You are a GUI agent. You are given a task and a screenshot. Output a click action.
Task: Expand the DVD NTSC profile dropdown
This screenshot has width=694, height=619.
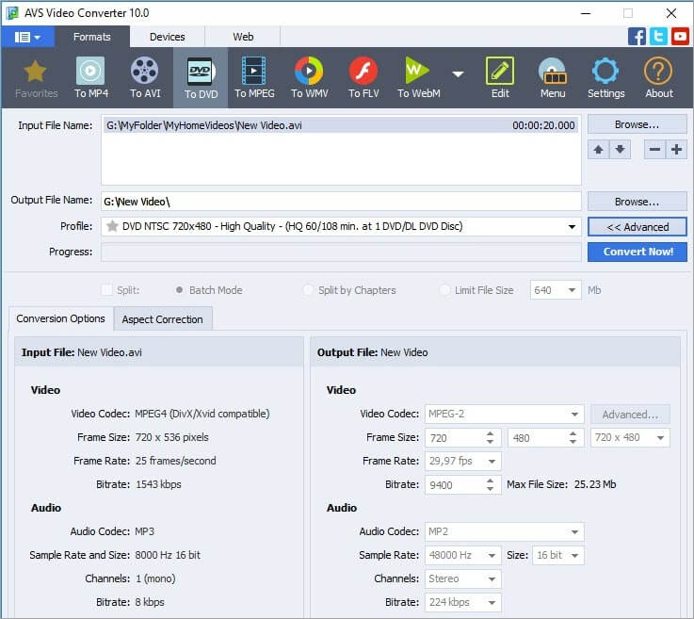point(572,227)
